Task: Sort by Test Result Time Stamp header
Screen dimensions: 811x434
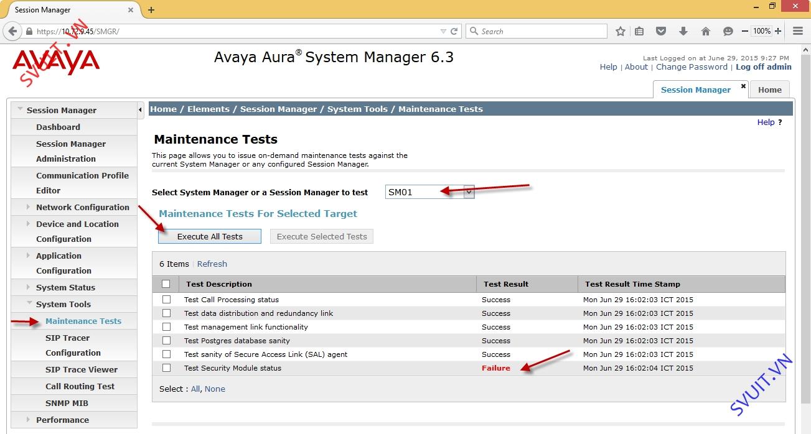Action: 632,284
